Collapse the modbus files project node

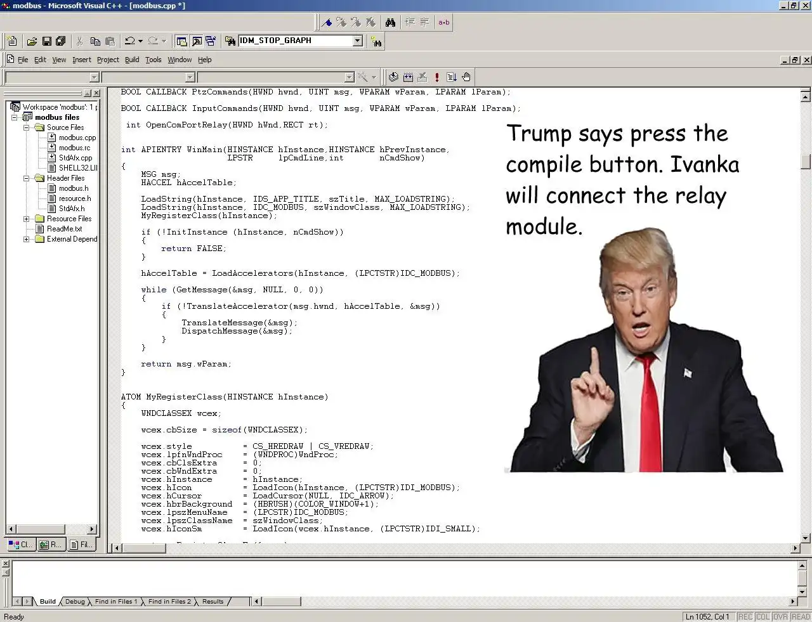15,117
